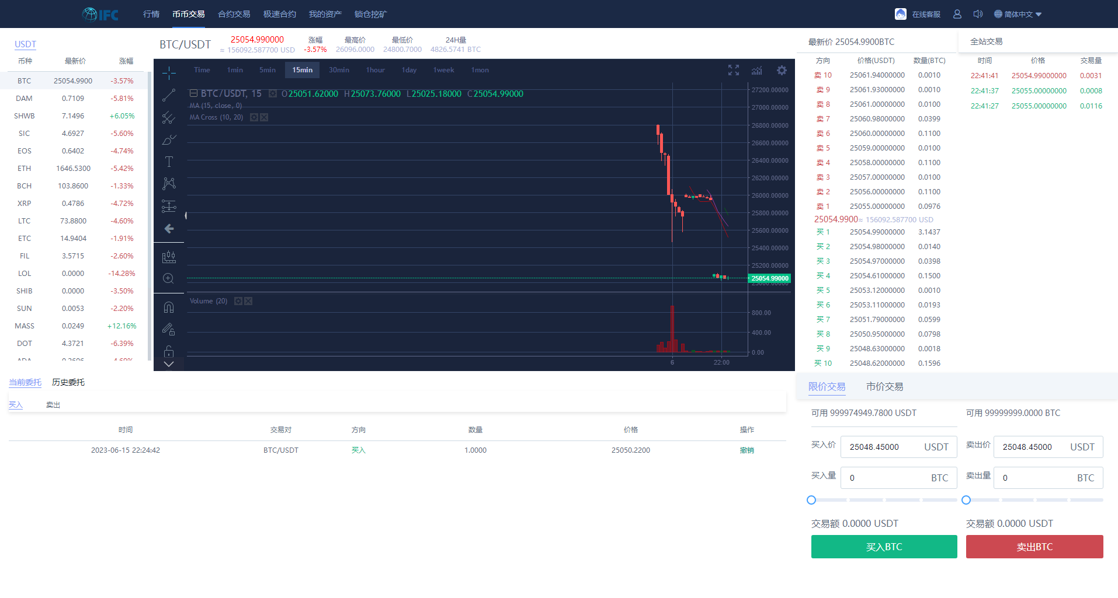This screenshot has width=1118, height=598.
Task: Switch to 限价交易 limit trading tab
Action: point(827,387)
